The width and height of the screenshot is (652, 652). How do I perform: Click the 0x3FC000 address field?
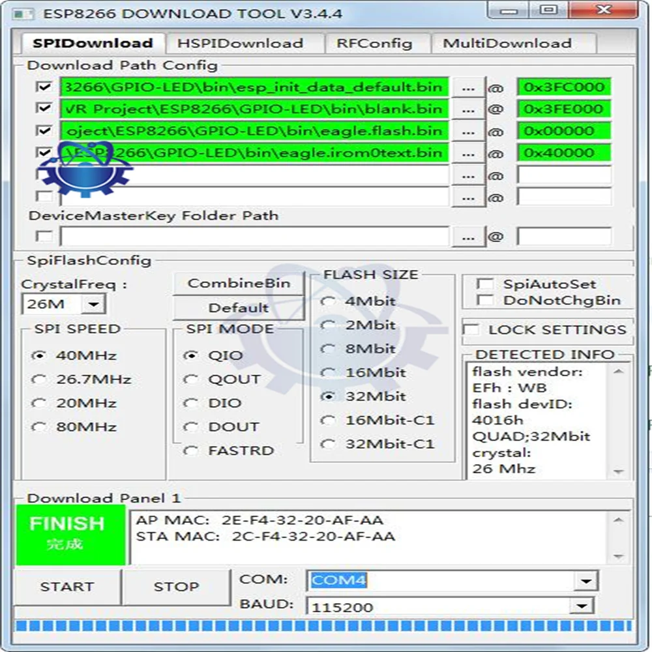564,87
